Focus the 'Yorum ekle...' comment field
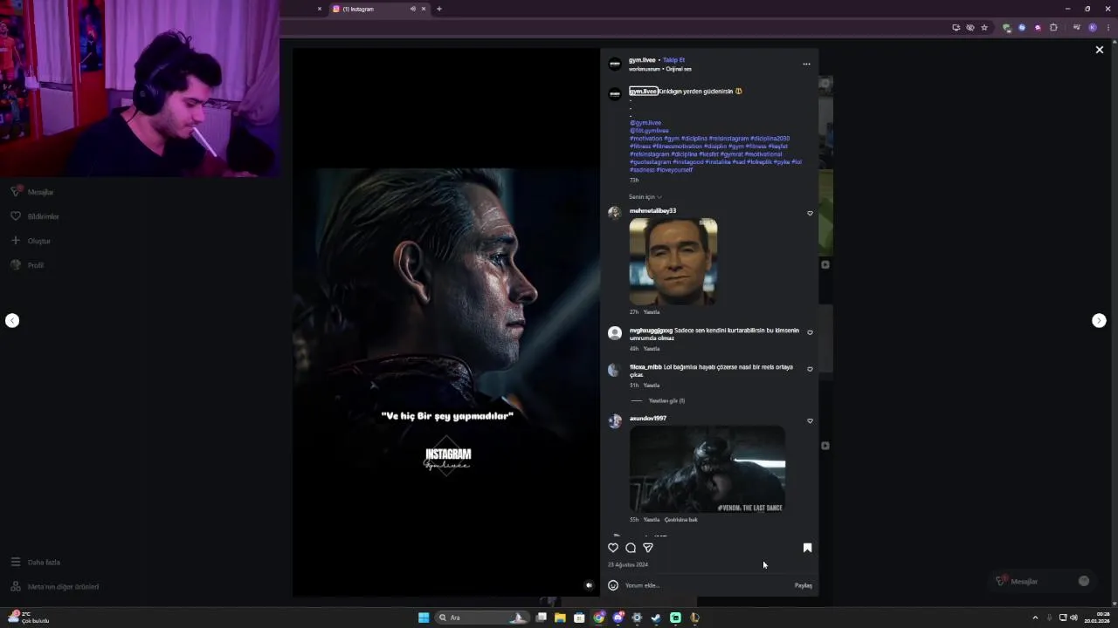 (707, 585)
